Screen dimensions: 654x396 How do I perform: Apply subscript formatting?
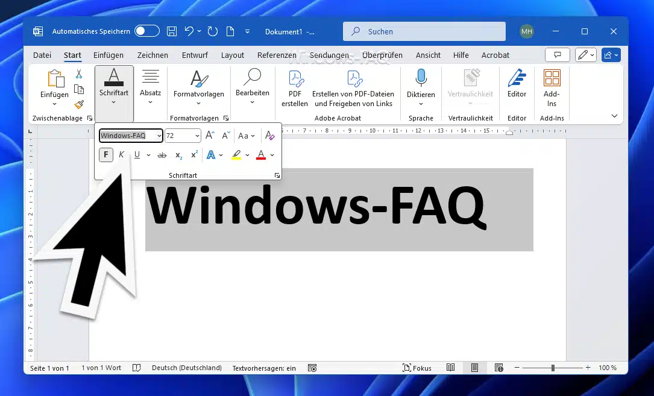(x=178, y=155)
